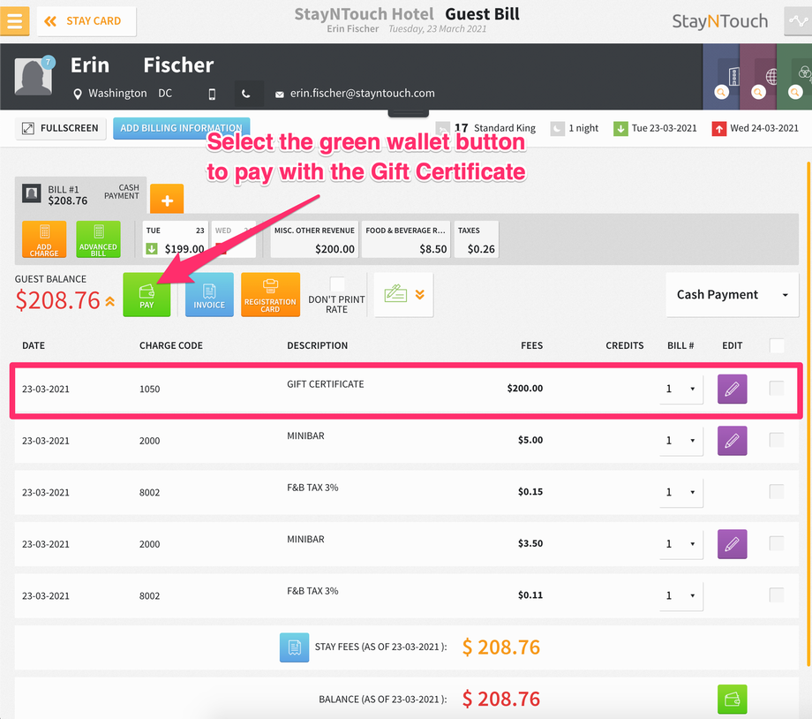
Task: Click guest name Fischer
Action: tap(178, 65)
